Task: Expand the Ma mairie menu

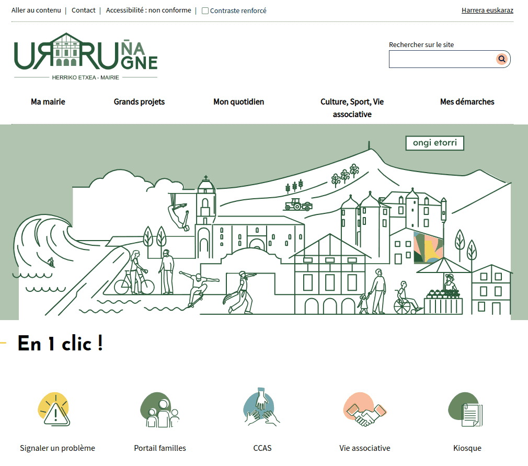Action: tap(48, 102)
